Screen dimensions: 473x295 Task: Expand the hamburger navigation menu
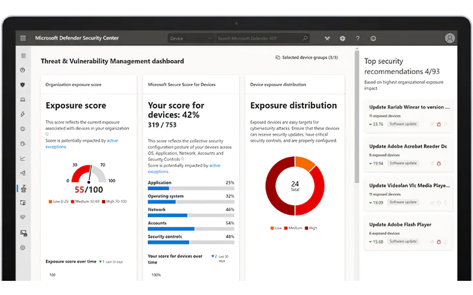23,55
